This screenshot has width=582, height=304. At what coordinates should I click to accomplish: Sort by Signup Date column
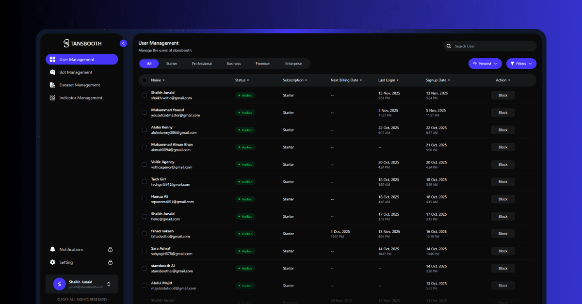tap(438, 80)
